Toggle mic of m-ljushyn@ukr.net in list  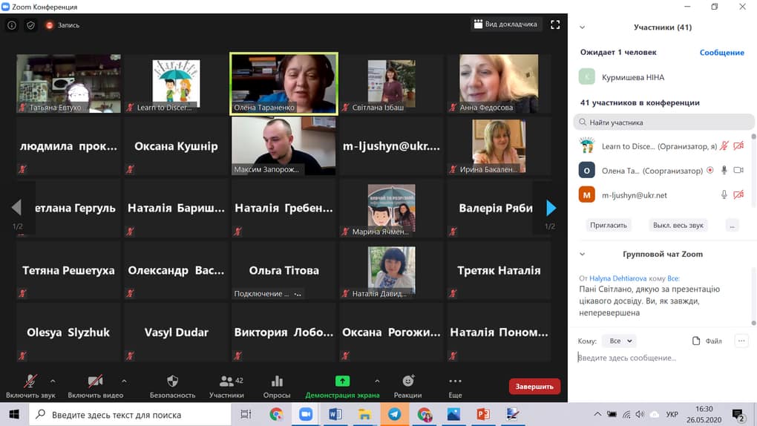pos(724,194)
